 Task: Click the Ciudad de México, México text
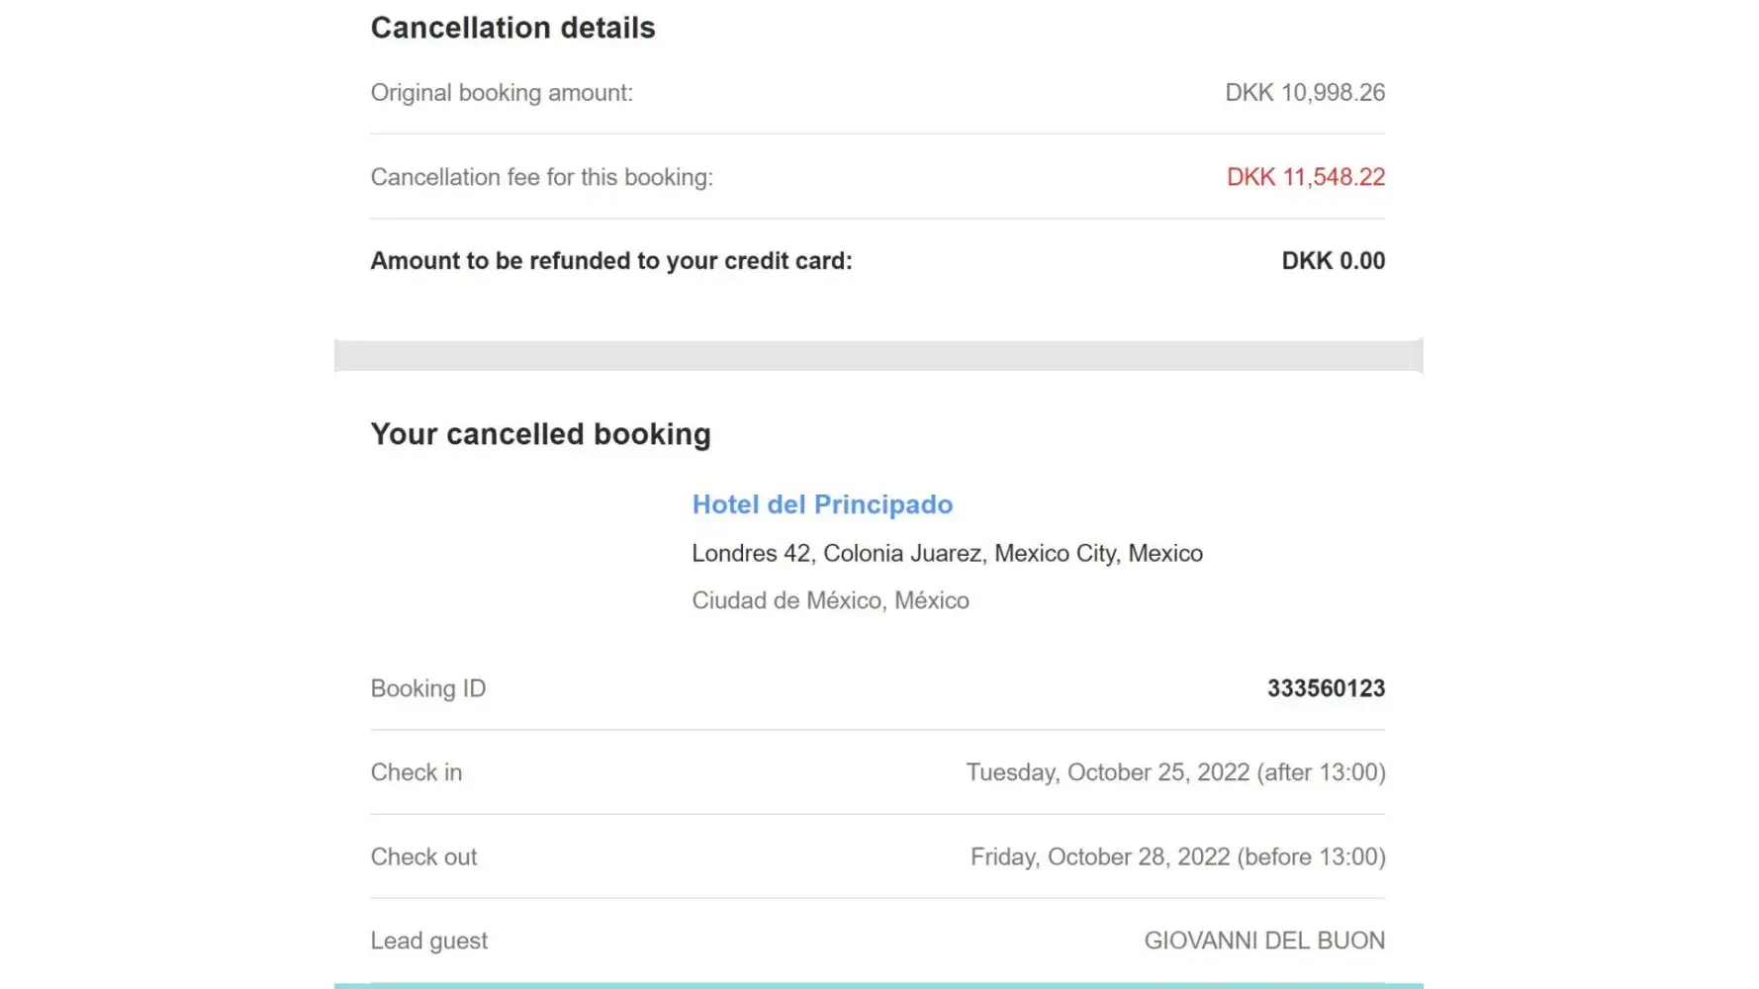click(x=830, y=600)
